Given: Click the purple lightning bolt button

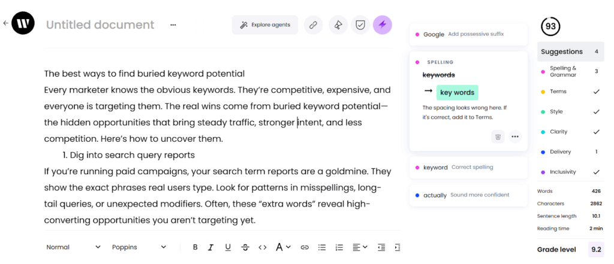Looking at the screenshot, I should click(x=383, y=25).
